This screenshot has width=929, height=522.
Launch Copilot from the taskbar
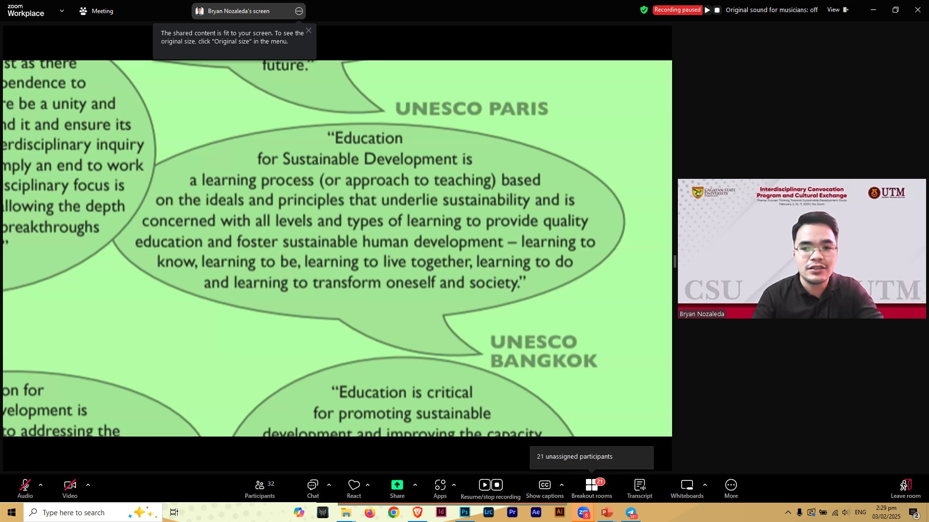299,512
